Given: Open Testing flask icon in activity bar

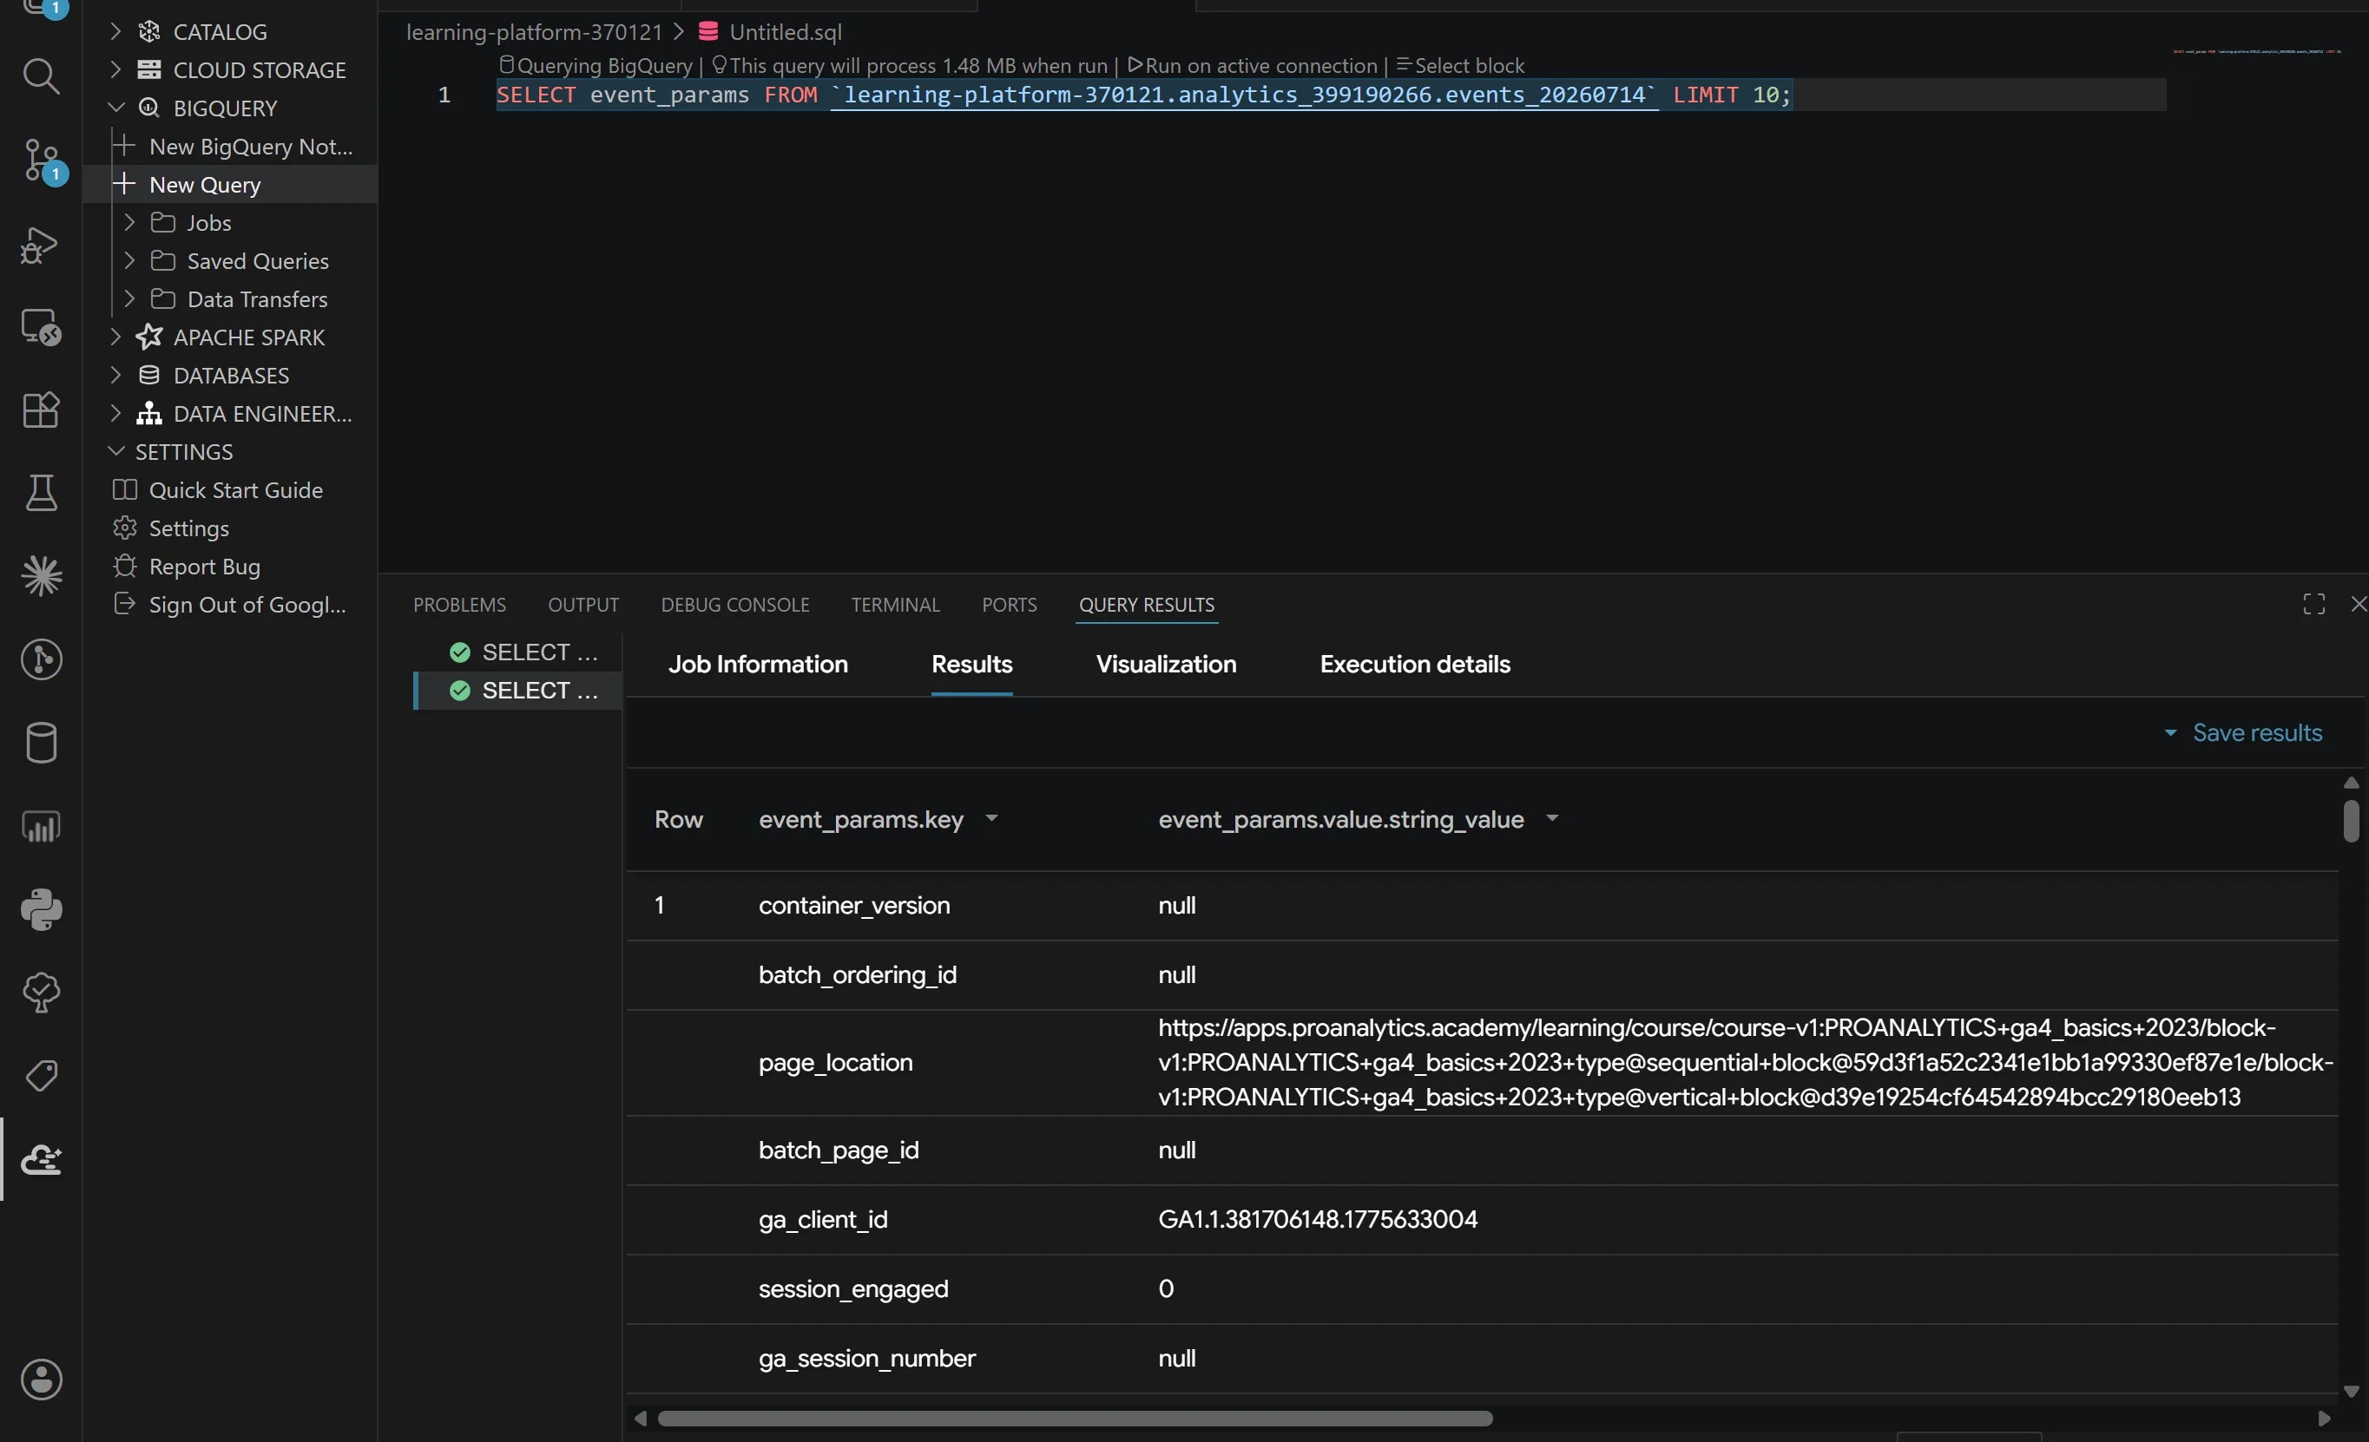Looking at the screenshot, I should pyautogui.click(x=41, y=493).
